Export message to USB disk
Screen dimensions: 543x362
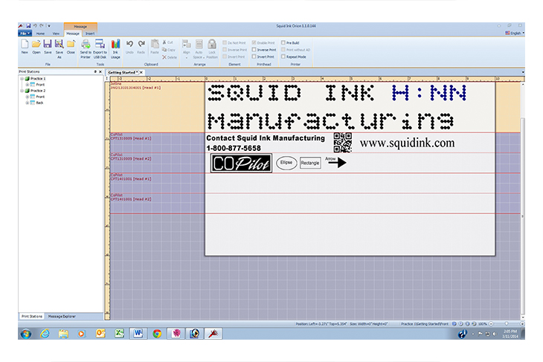(x=100, y=45)
